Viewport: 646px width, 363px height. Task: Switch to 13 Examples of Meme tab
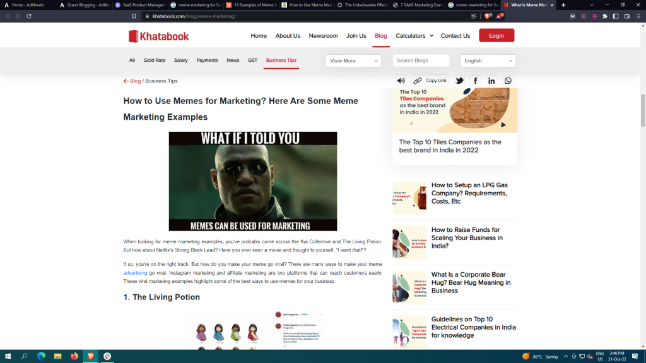[250, 5]
